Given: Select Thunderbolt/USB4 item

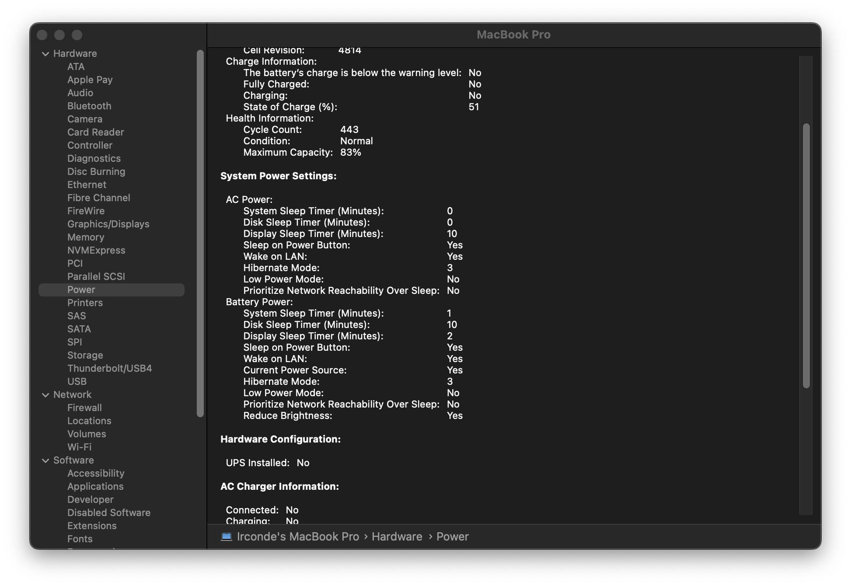Looking at the screenshot, I should [x=110, y=368].
